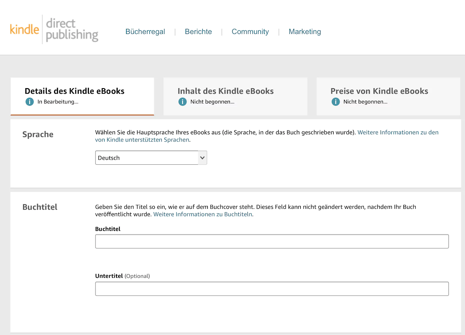Open 'Weitere Informationen zu Buchtiteln'
465x335 pixels.
[203, 214]
